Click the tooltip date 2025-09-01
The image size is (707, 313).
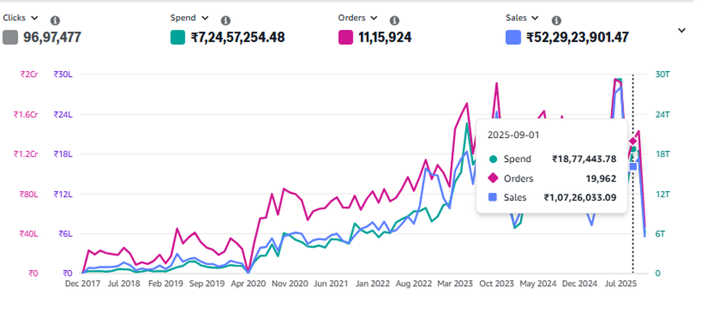click(513, 135)
